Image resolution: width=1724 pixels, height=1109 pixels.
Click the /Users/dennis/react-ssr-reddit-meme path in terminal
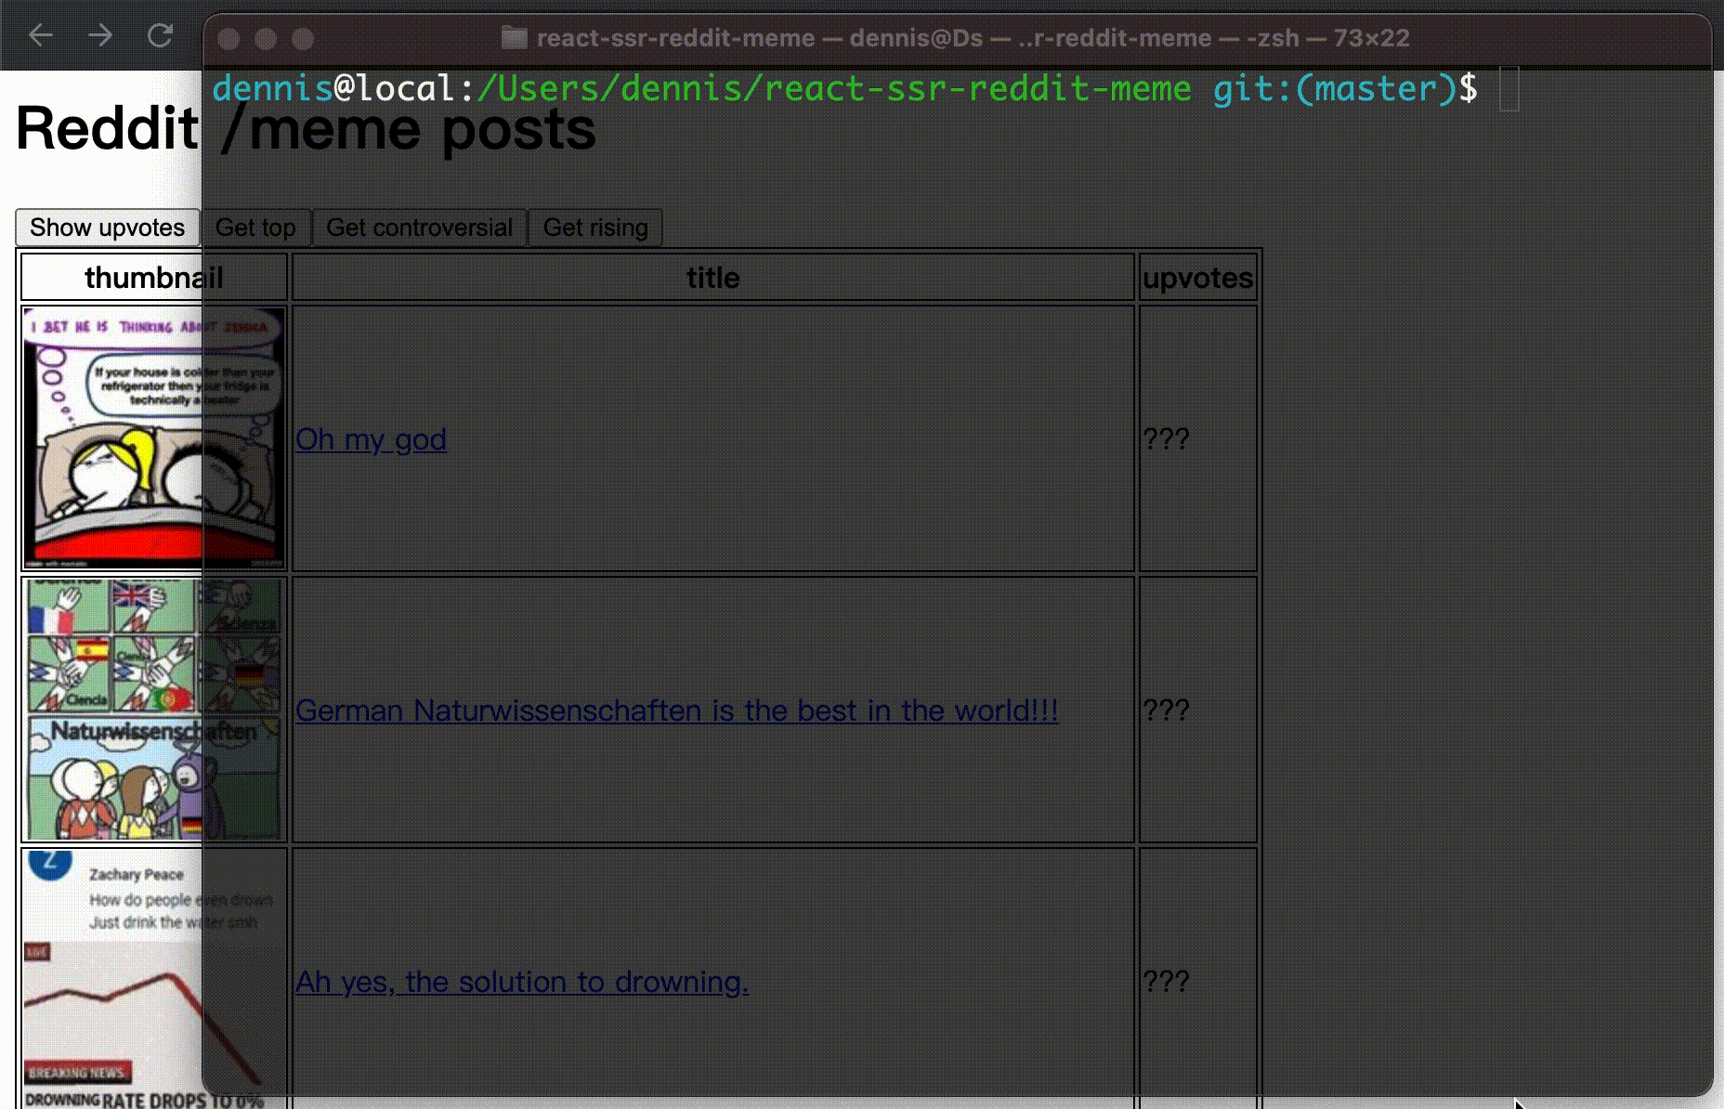(834, 89)
